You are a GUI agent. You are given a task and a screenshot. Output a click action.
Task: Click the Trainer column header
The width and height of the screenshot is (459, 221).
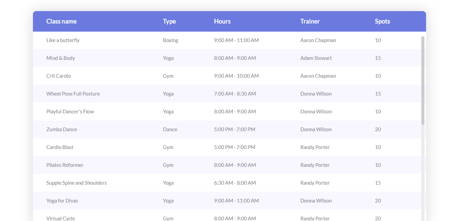coord(310,22)
